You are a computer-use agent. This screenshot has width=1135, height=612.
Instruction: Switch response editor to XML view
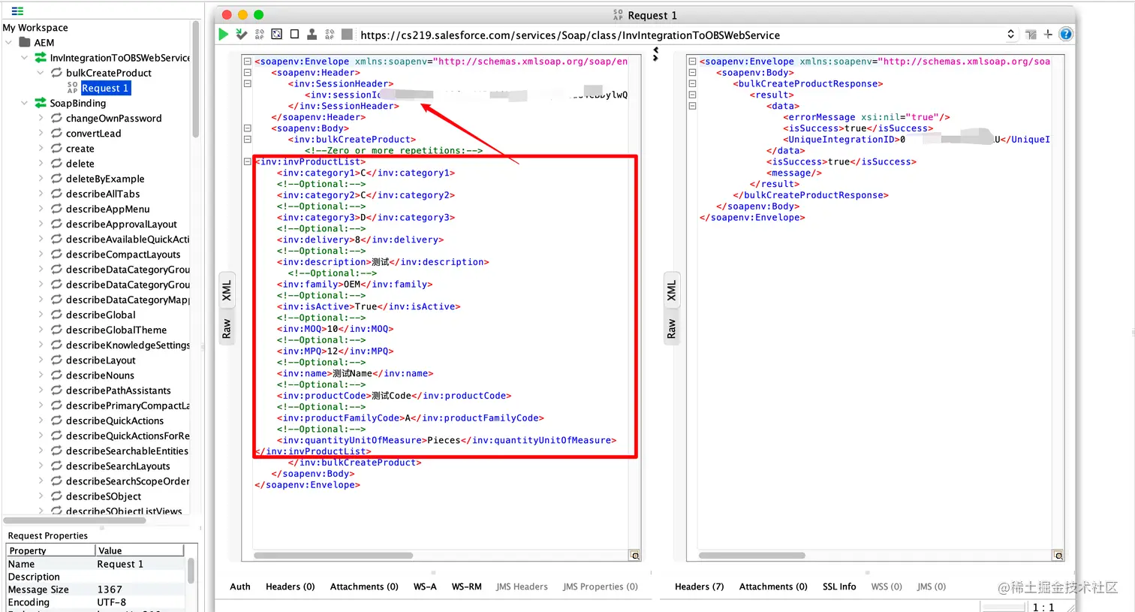(x=672, y=291)
